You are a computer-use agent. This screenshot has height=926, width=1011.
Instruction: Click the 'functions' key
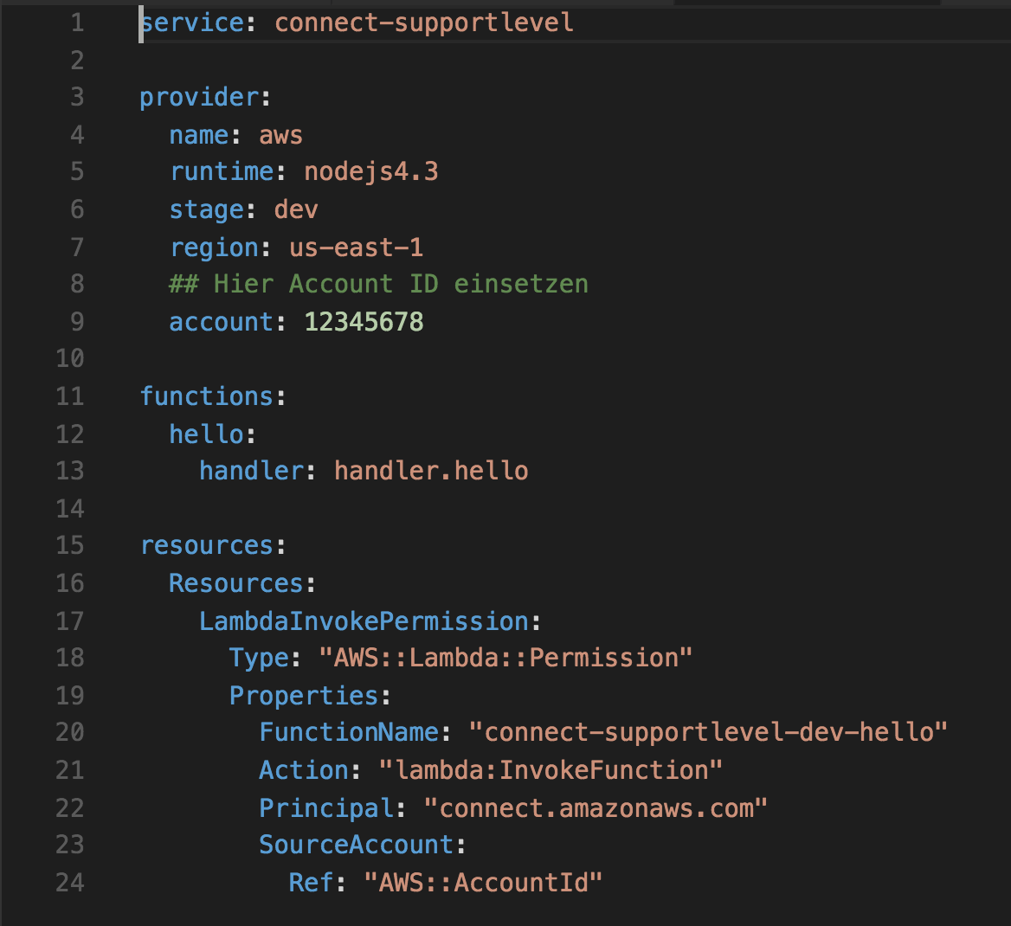(207, 396)
